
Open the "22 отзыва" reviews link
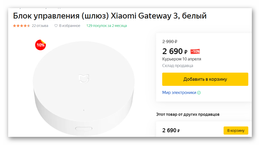(x=40, y=26)
